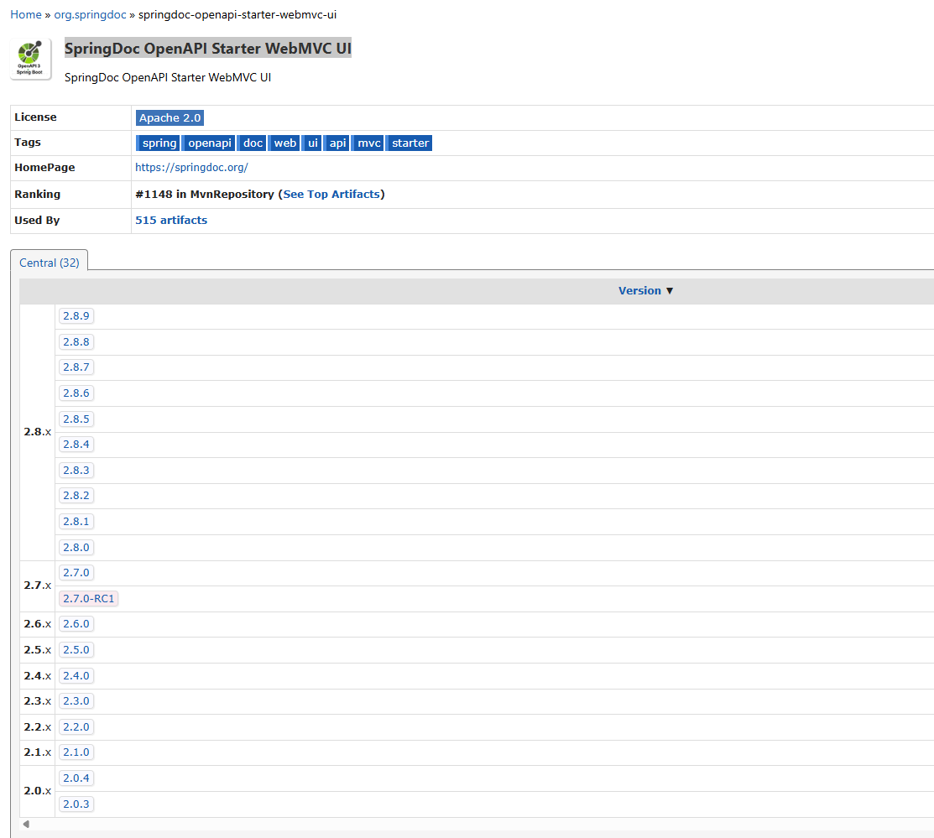Screen dimensions: 934x838
Task: Sort by Version column header
Action: pos(645,290)
